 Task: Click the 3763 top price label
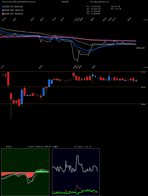coord(32,19)
